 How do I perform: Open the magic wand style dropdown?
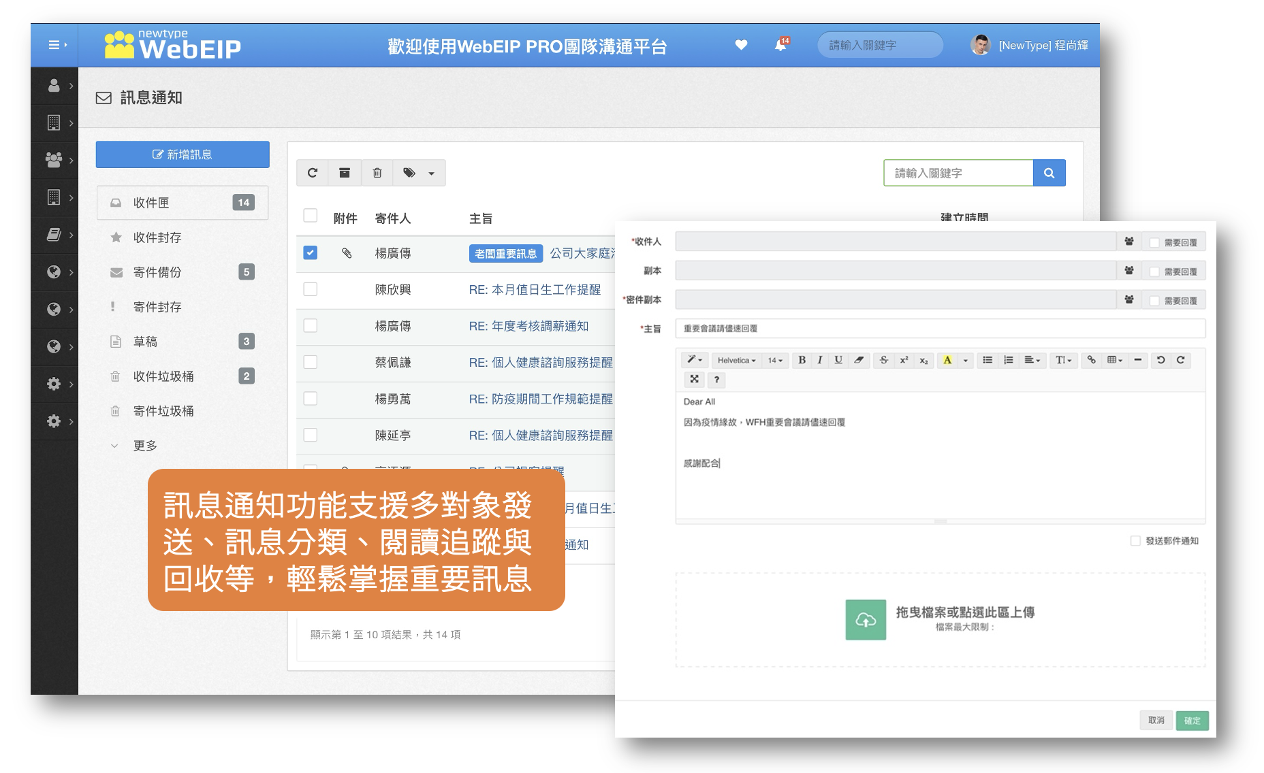pos(695,360)
